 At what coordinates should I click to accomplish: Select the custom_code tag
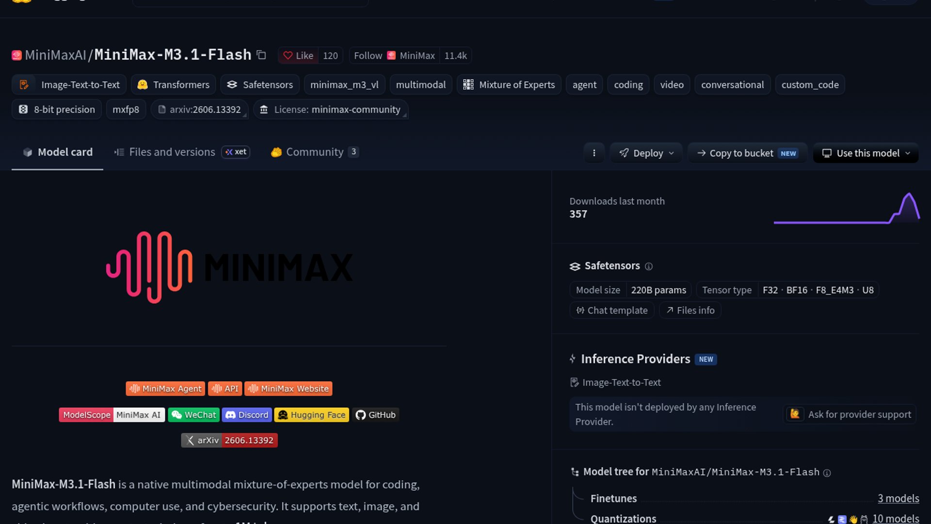pos(810,84)
